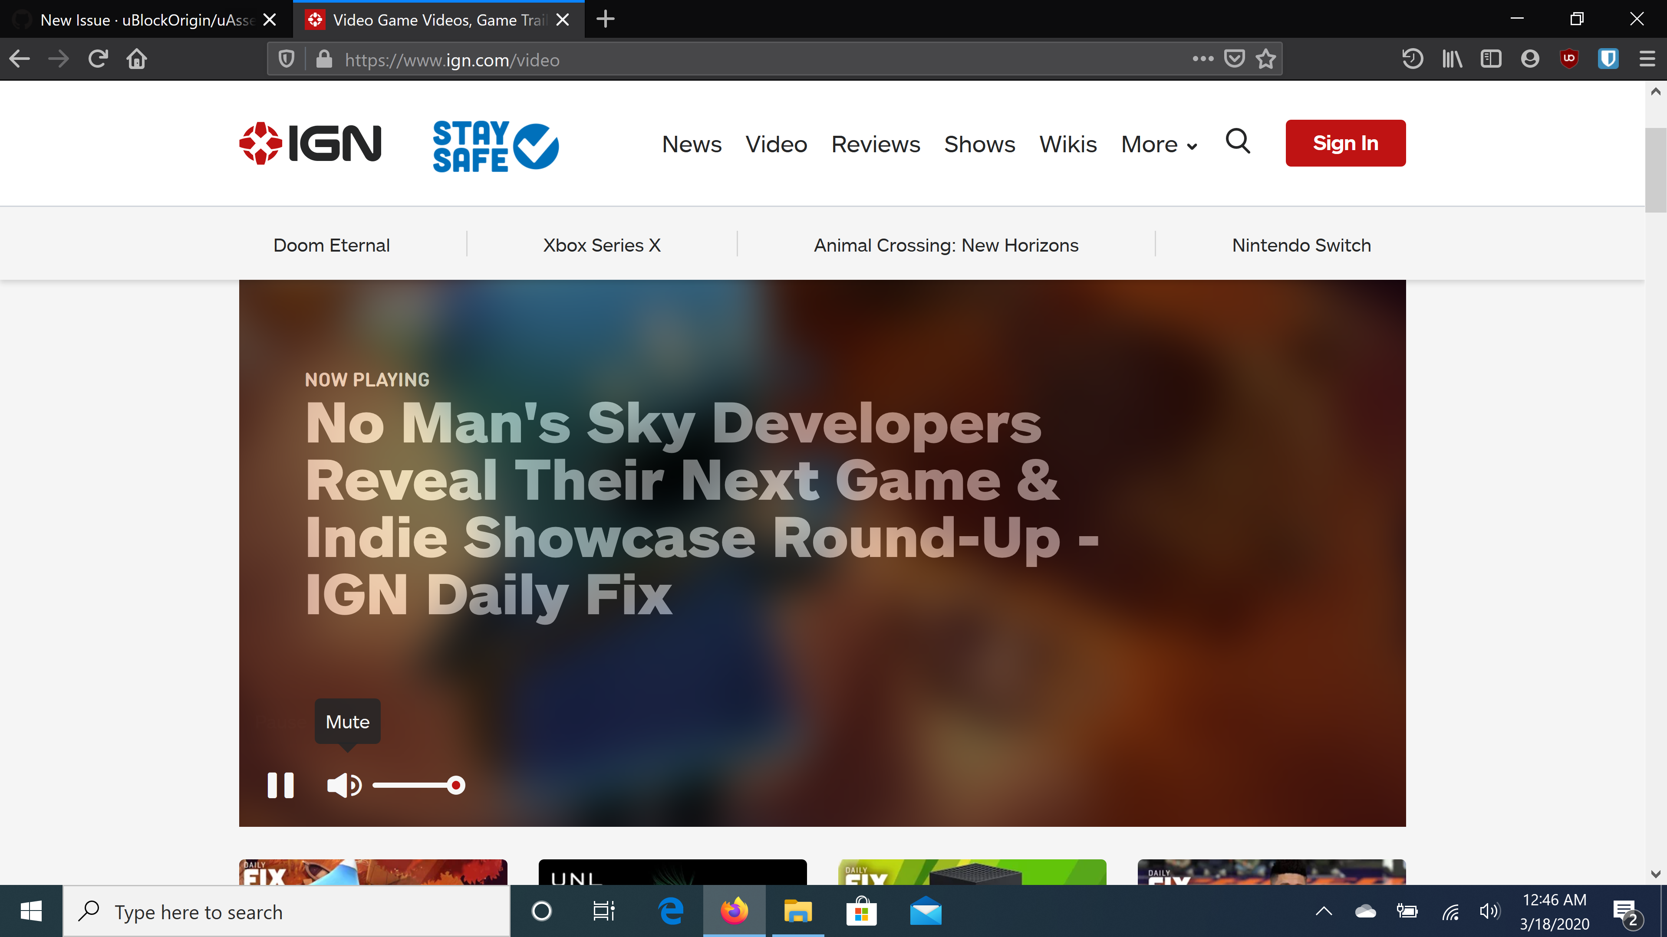This screenshot has width=1667, height=937.
Task: Toggle the Firefox sidebar
Action: pos(1490,59)
